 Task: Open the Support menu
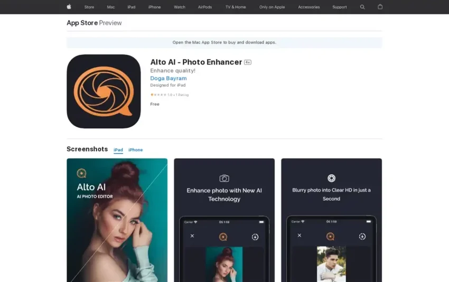340,7
